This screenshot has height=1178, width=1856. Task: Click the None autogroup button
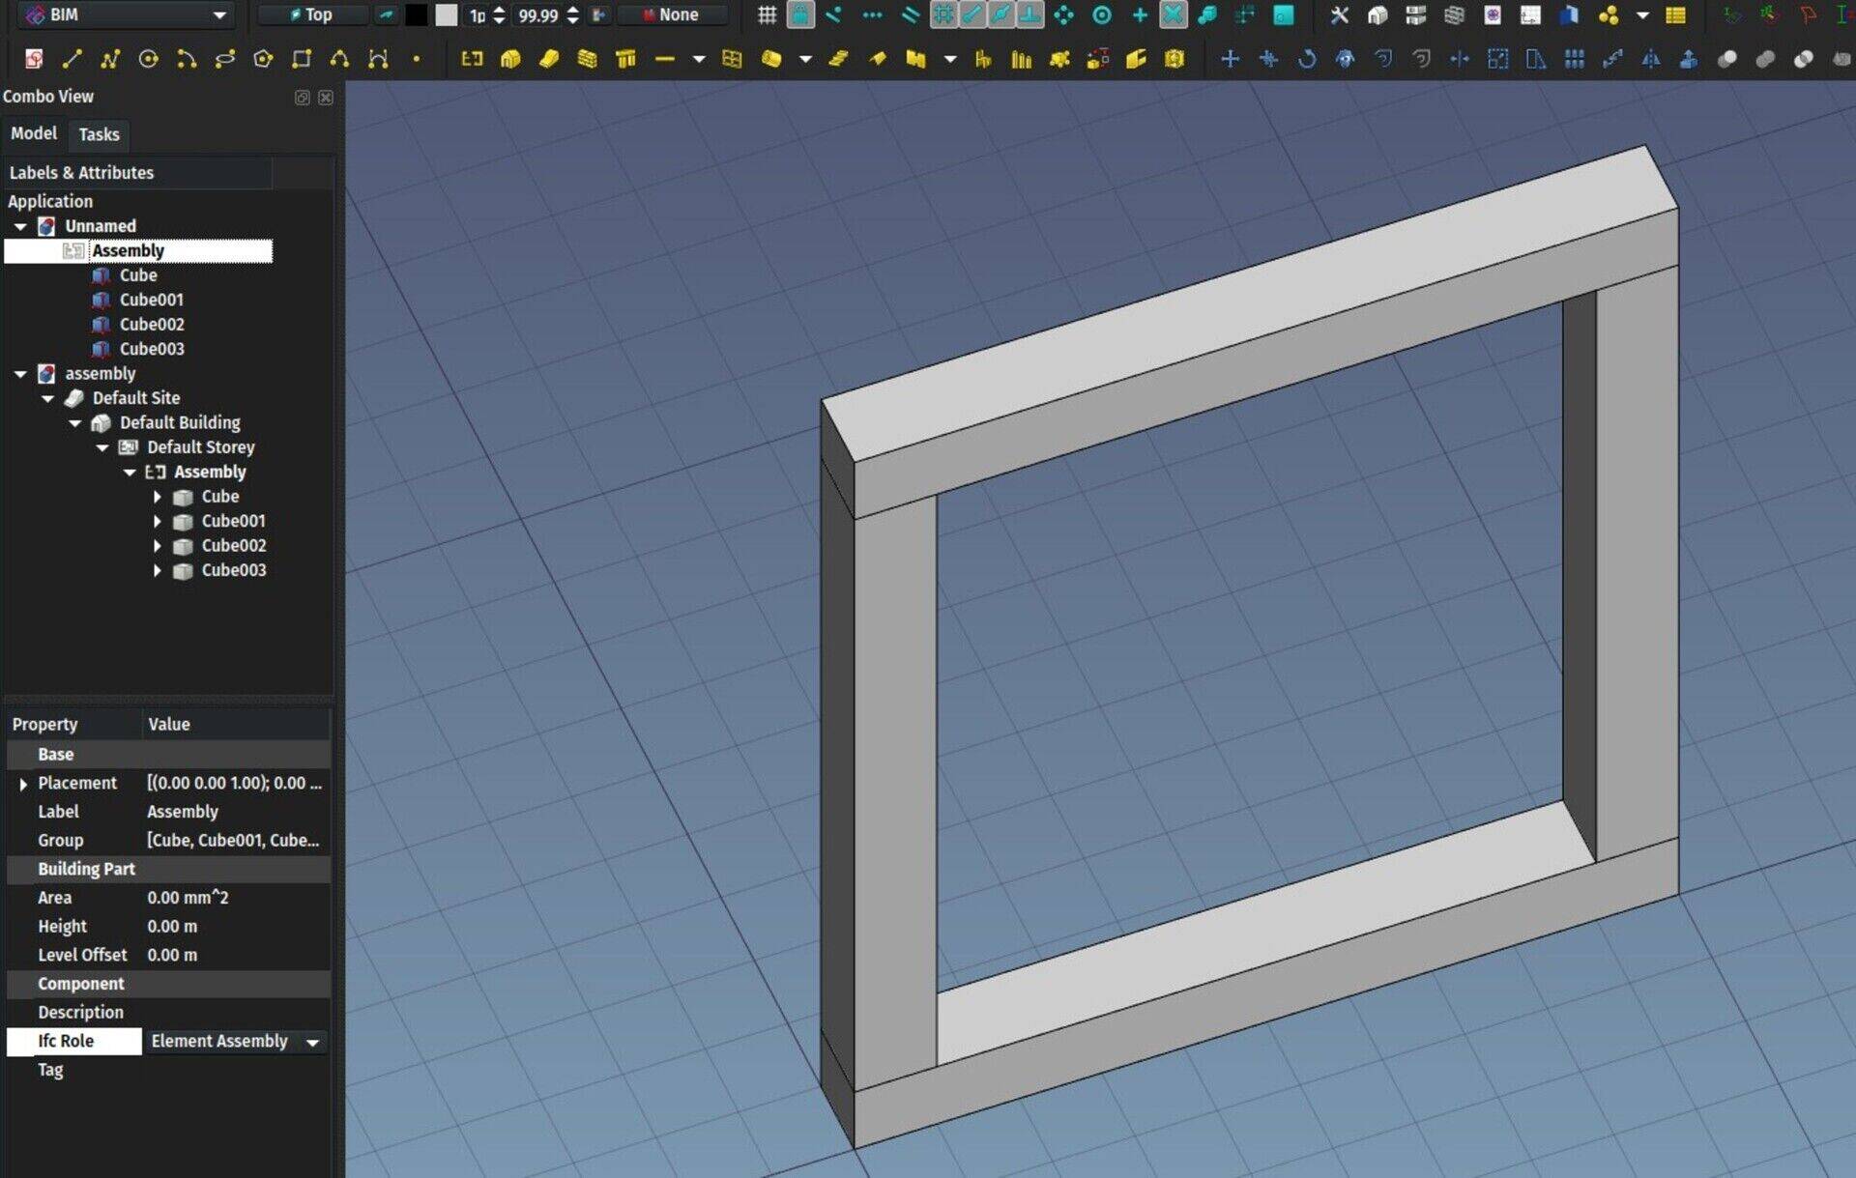click(671, 14)
